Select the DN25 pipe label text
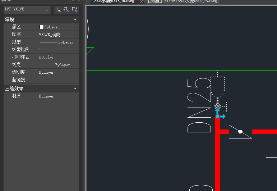The height and width of the screenshot is (191, 277). coord(199,105)
